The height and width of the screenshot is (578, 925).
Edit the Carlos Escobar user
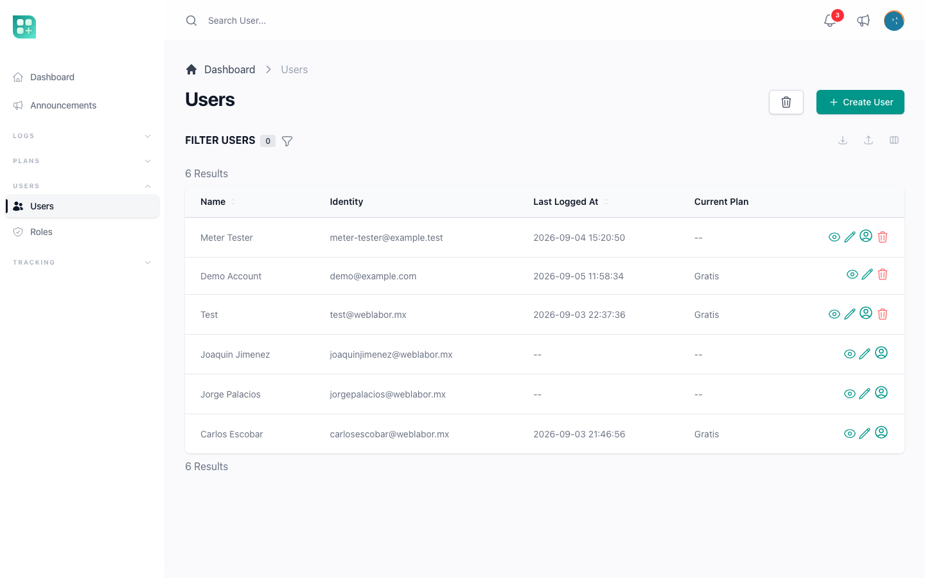tap(865, 433)
